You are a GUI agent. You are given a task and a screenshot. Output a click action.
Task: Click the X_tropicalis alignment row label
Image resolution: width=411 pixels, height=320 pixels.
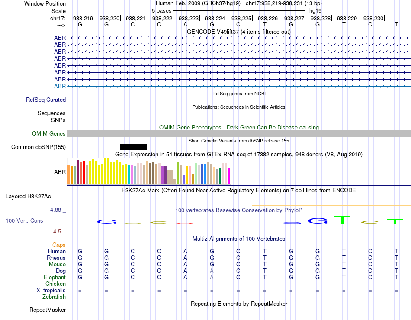[x=51, y=291]
